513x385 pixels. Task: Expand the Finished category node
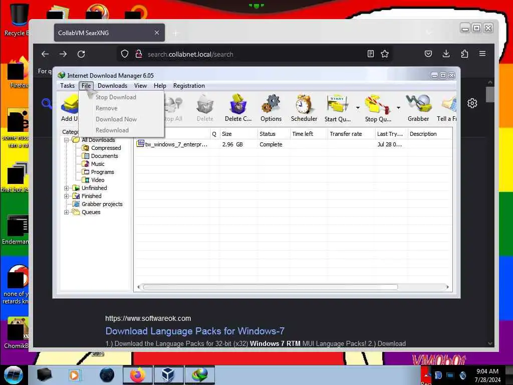tap(67, 196)
